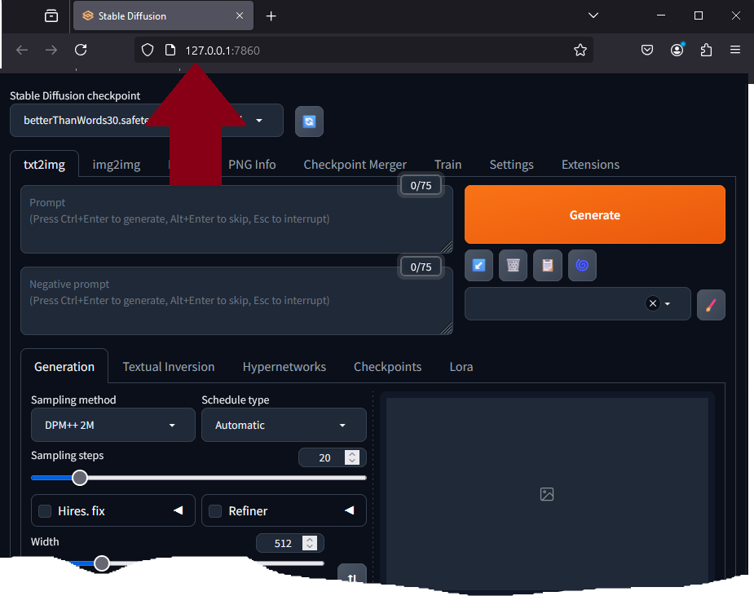Click the Width value field 512

(282, 543)
